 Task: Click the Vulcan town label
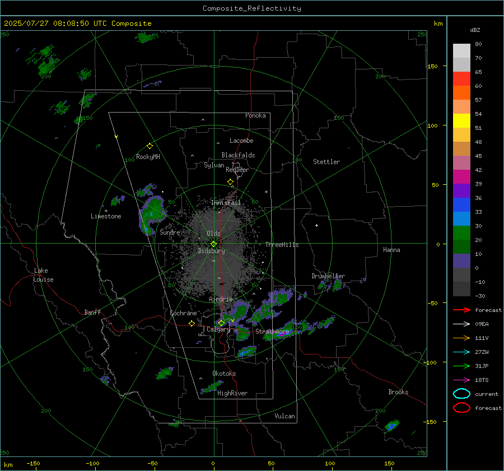(284, 416)
